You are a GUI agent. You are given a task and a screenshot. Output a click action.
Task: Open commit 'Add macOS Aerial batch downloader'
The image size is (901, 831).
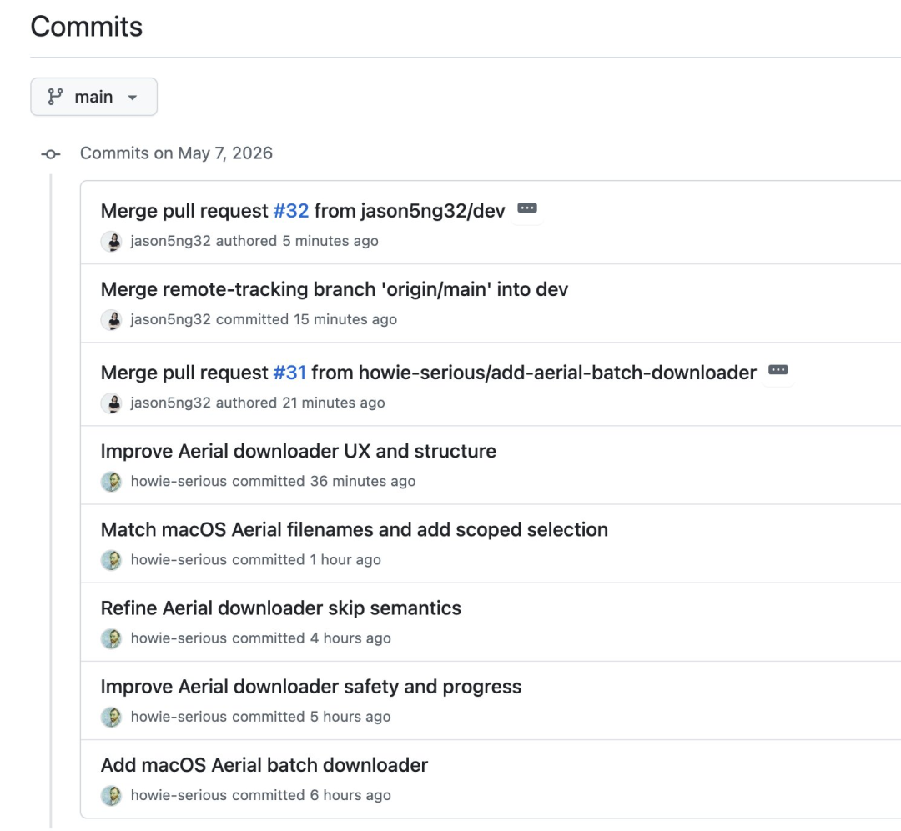coord(264,765)
